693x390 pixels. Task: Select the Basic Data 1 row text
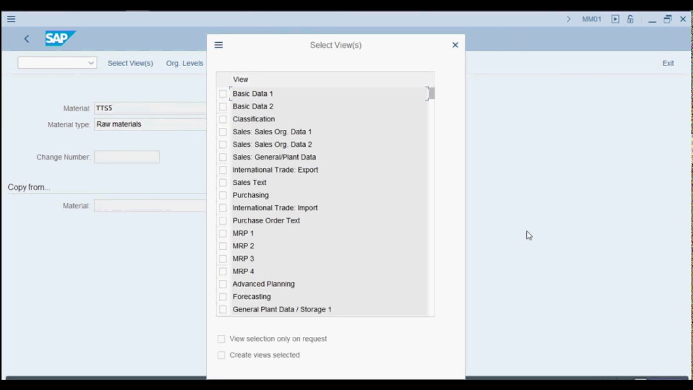pyautogui.click(x=253, y=94)
